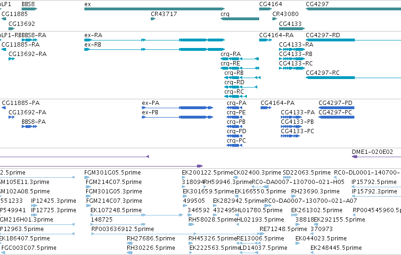Click the RE71248.5prime EST

click(262, 234)
